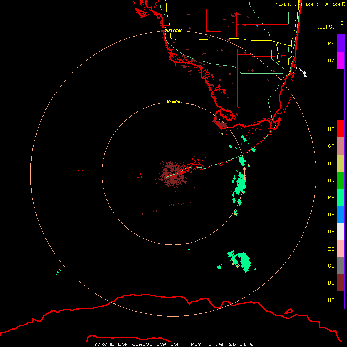Click the HHC product code label
347x347 pixels.
tap(339, 23)
